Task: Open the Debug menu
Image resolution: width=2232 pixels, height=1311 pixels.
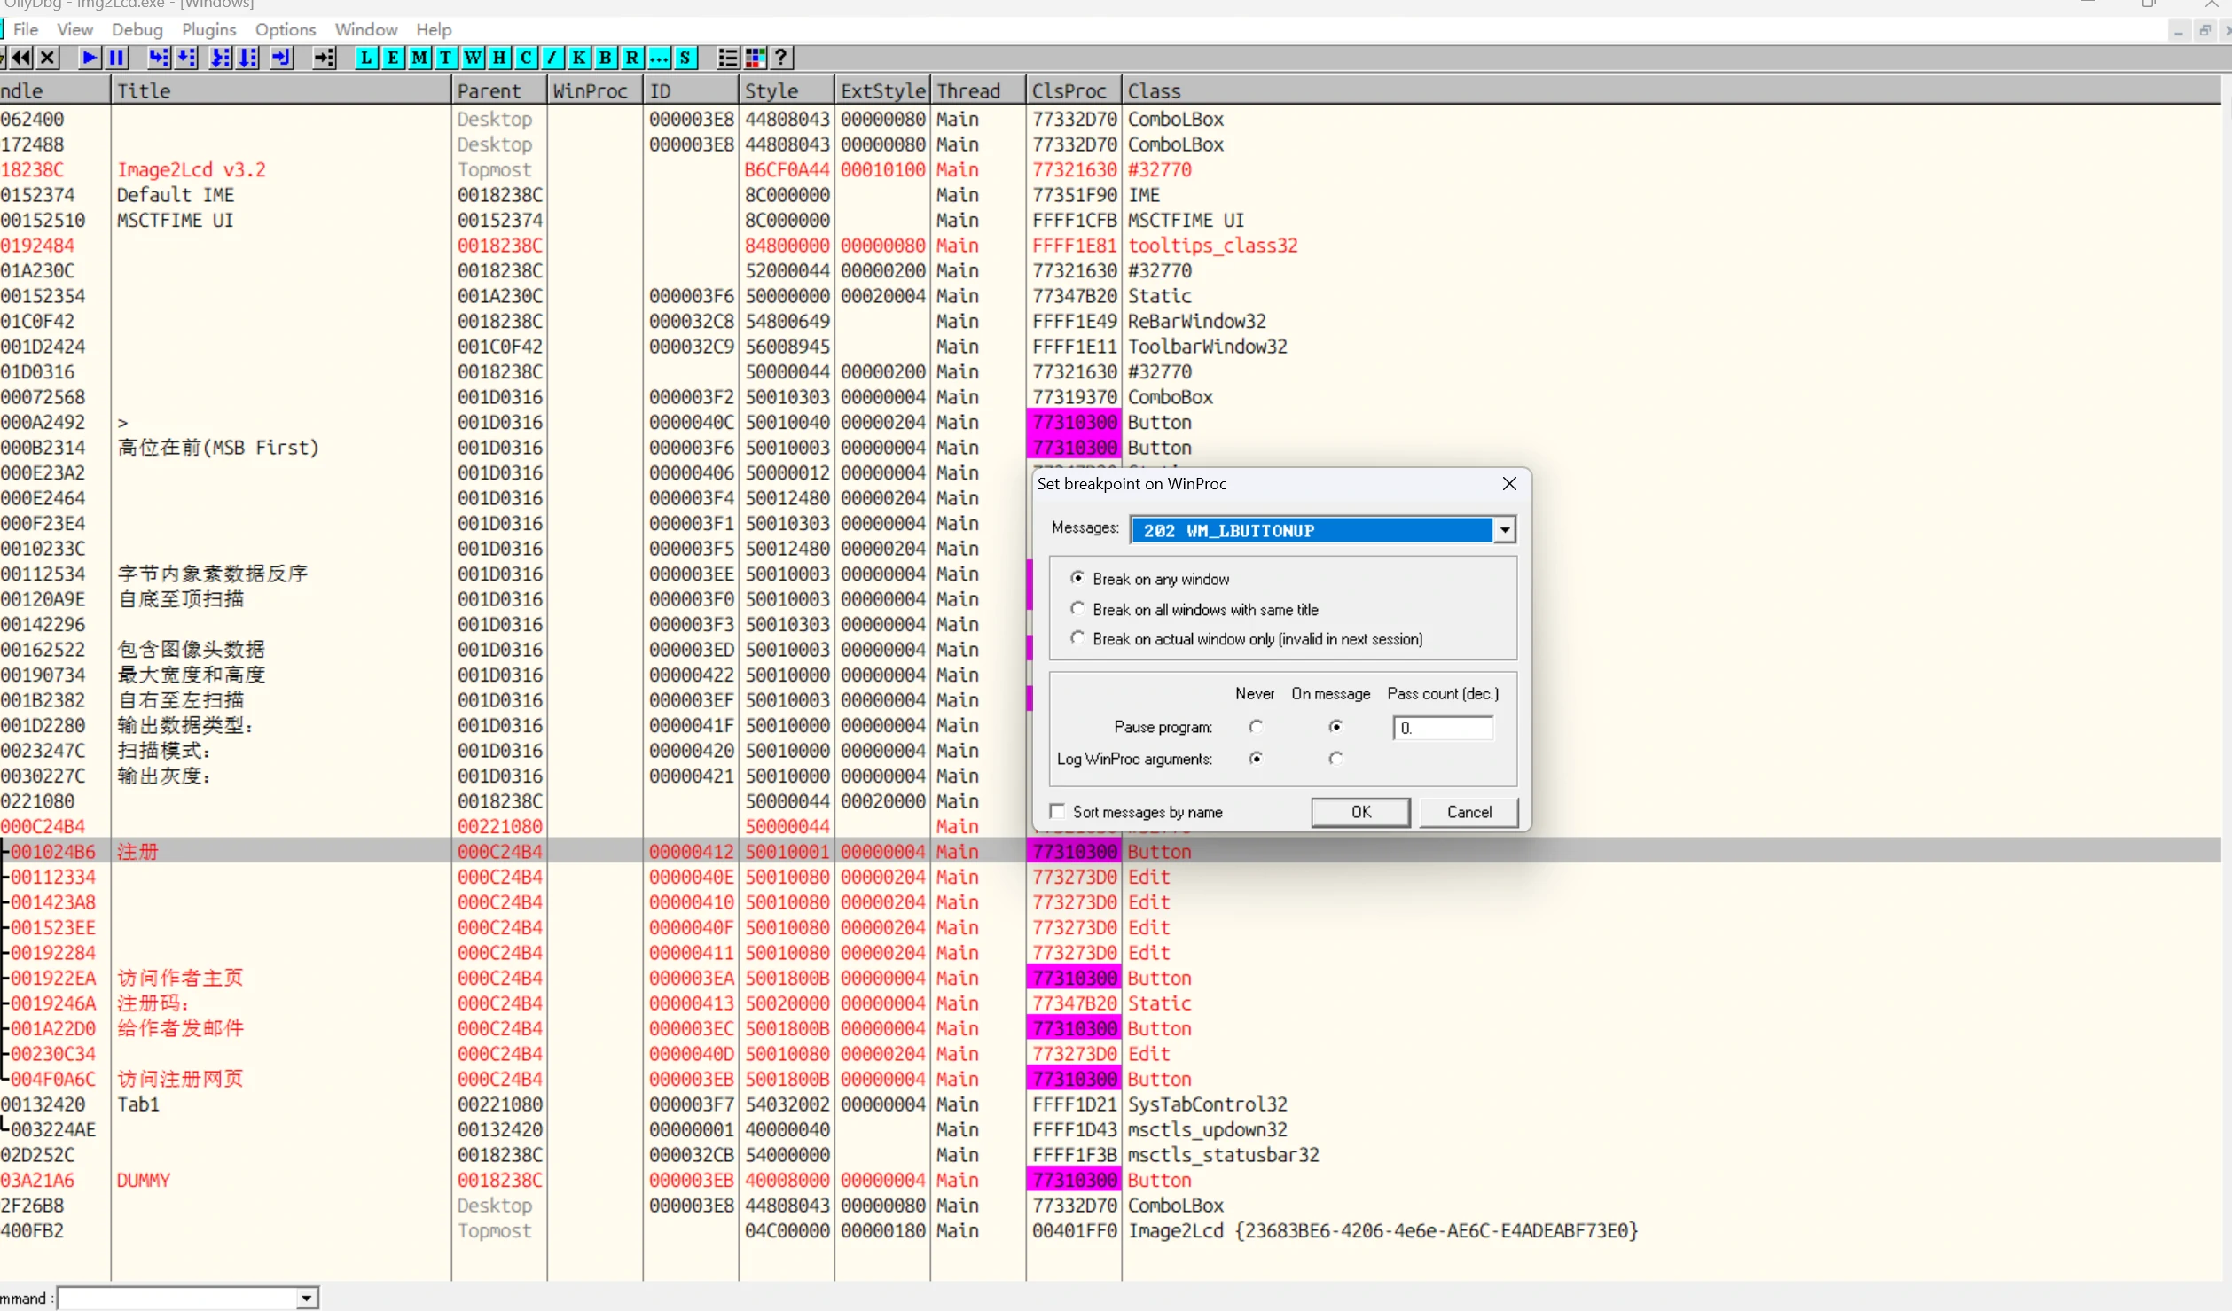Action: click(x=137, y=29)
